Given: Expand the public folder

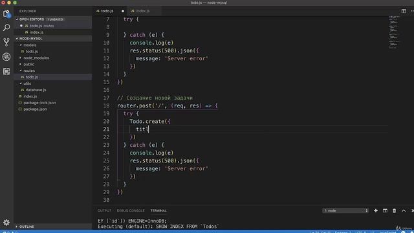Looking at the screenshot, I should (28, 64).
